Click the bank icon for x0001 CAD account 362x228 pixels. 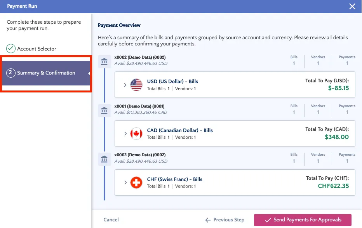(x=104, y=111)
